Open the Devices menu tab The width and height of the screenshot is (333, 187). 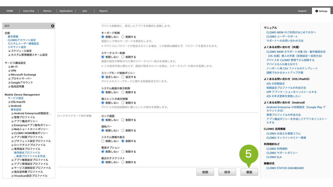(47, 11)
